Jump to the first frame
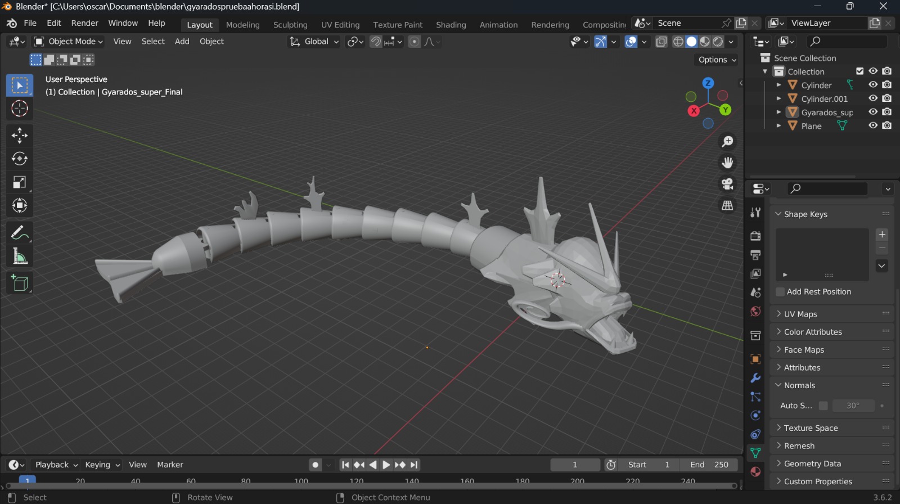This screenshot has width=900, height=504. pos(345,465)
